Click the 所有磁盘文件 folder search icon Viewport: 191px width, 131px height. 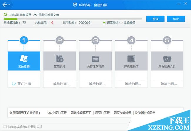(167, 58)
